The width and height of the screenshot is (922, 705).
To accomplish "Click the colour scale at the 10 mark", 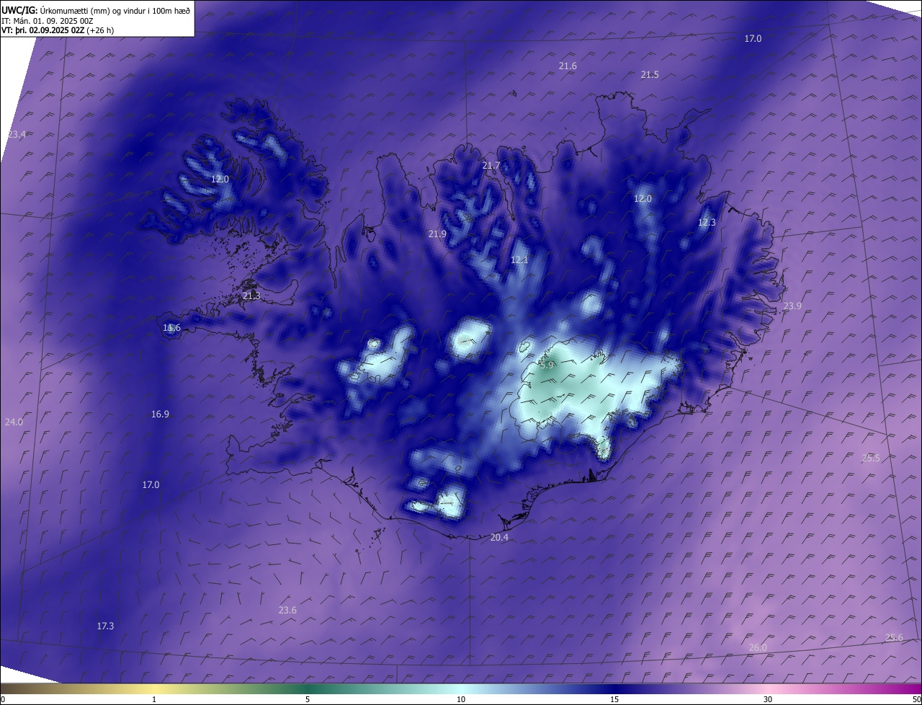I will click(461, 699).
